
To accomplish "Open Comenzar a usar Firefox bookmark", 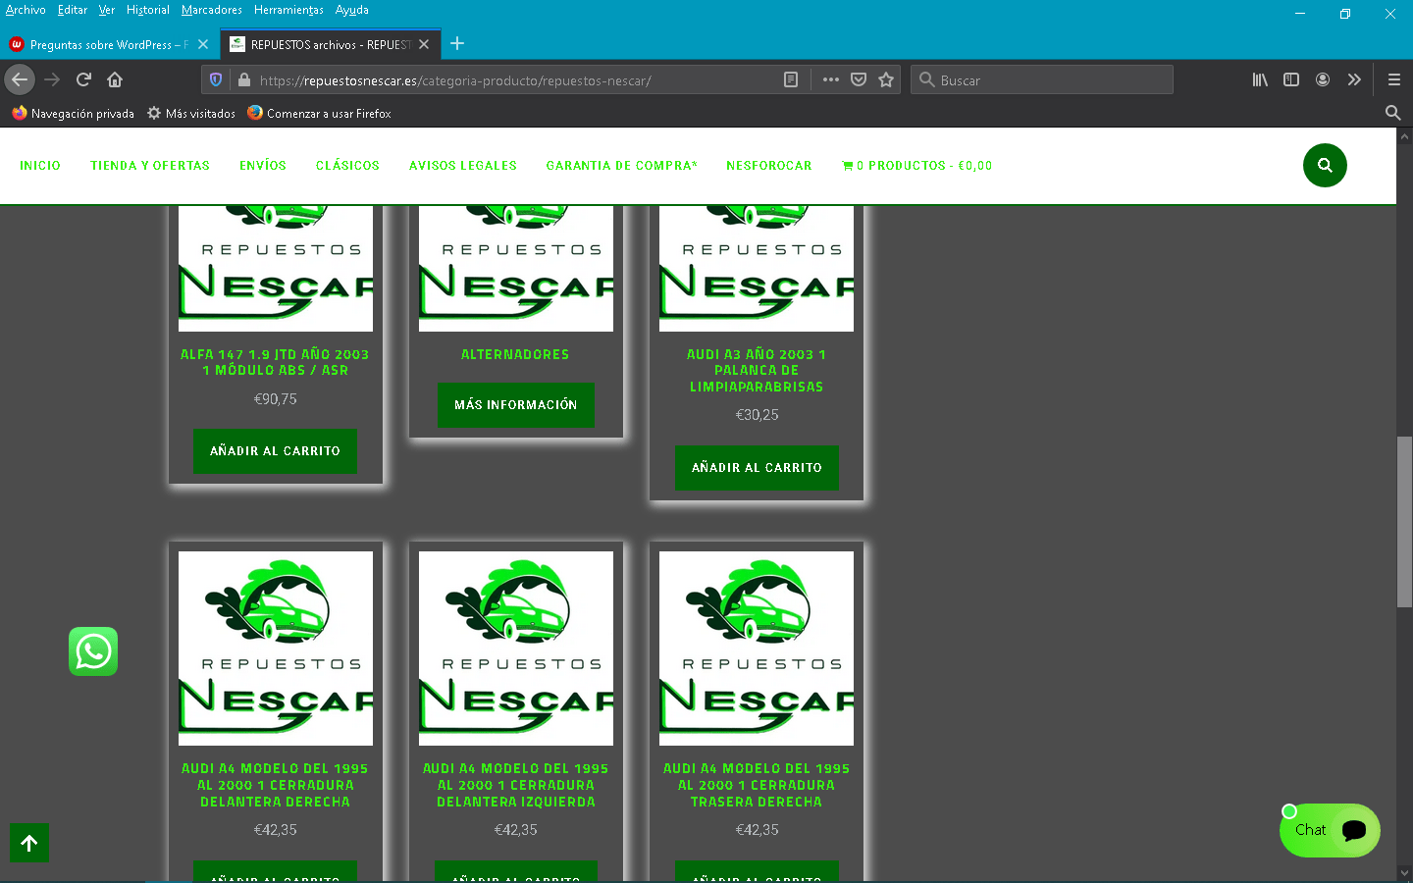I will click(x=319, y=113).
